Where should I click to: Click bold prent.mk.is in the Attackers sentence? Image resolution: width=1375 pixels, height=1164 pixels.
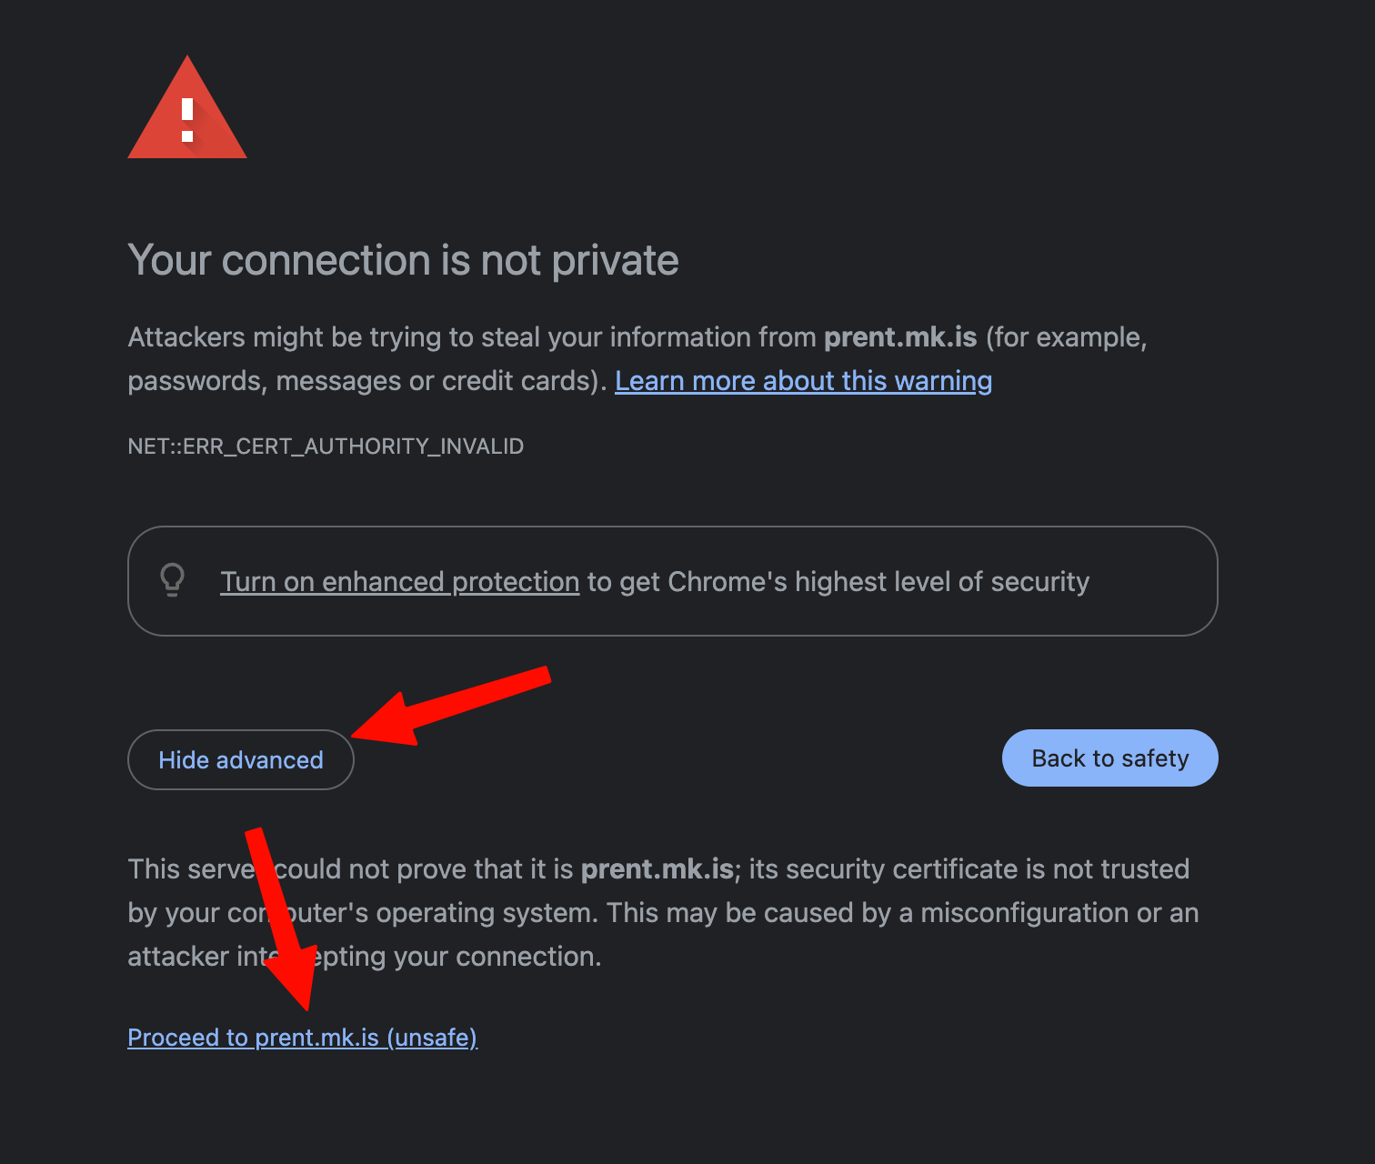(899, 337)
